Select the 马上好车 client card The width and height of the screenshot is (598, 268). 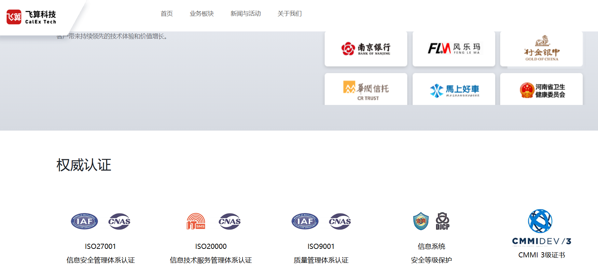coord(454,89)
